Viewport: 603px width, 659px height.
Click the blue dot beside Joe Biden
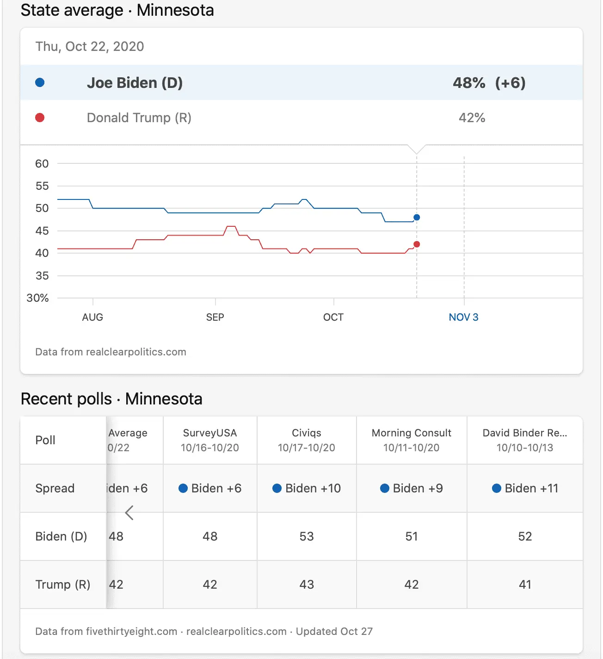40,82
